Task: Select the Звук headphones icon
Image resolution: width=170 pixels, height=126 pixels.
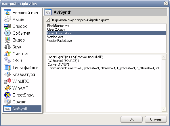Action: (x=7, y=47)
